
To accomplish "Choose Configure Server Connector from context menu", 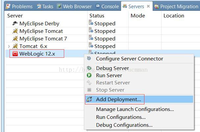I will click(139, 59).
